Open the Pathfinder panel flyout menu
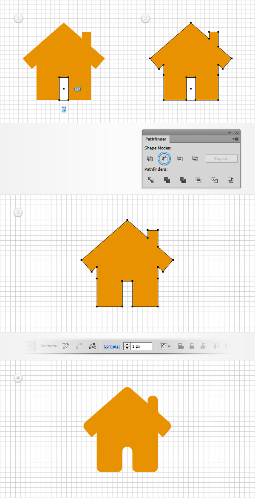Screen dimensions: 255x498 tap(235, 139)
